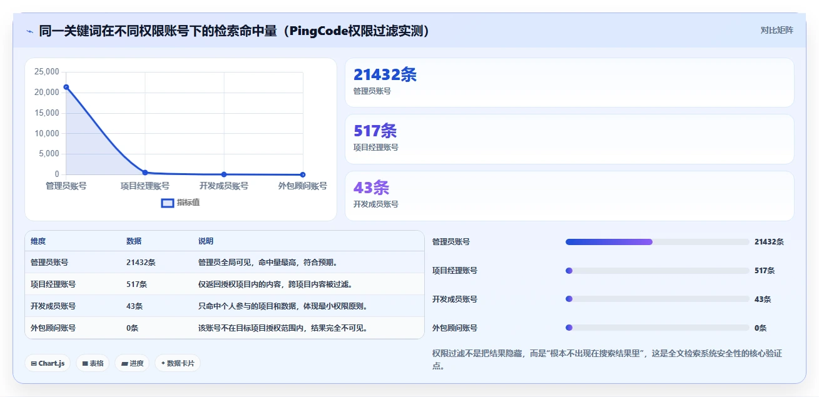
Task: Click the panel title about PingCode权限过滤实测
Action: [x=235, y=31]
